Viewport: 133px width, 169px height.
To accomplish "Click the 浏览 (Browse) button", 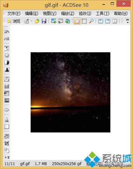I will pyautogui.click(x=14, y=21).
